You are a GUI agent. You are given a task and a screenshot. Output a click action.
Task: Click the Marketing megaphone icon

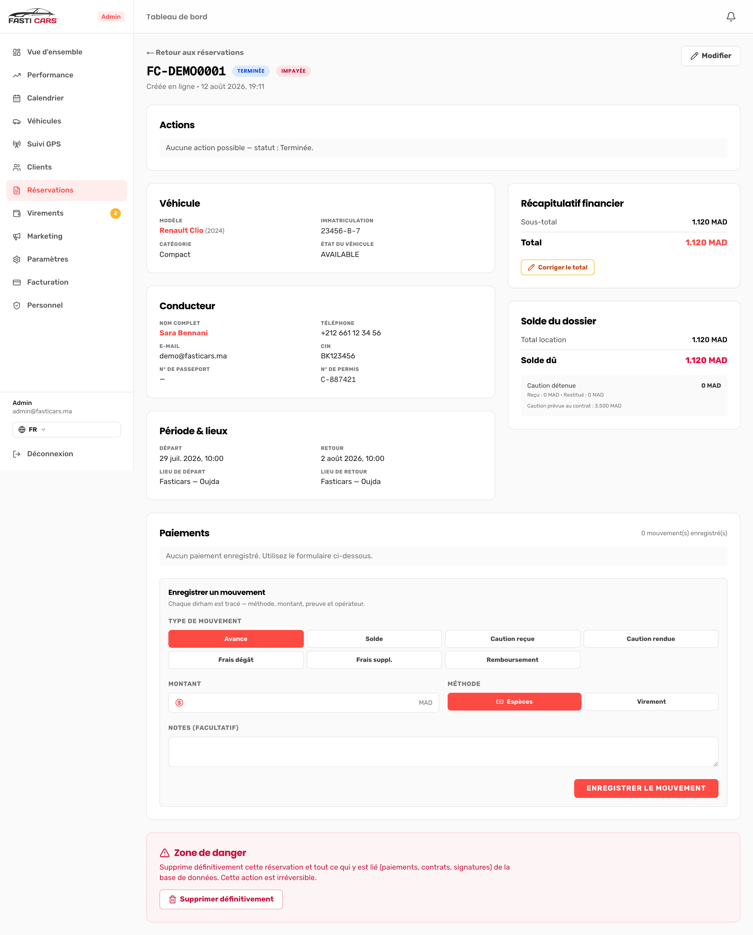(17, 236)
